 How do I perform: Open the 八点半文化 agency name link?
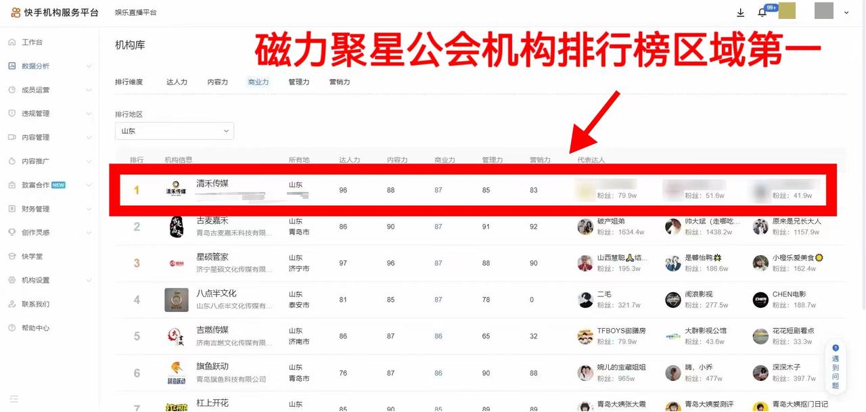click(216, 294)
